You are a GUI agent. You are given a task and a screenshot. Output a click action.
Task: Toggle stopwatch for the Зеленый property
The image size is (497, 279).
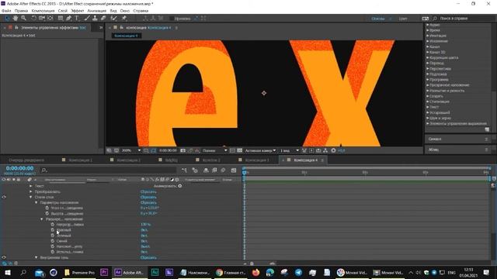(53, 236)
